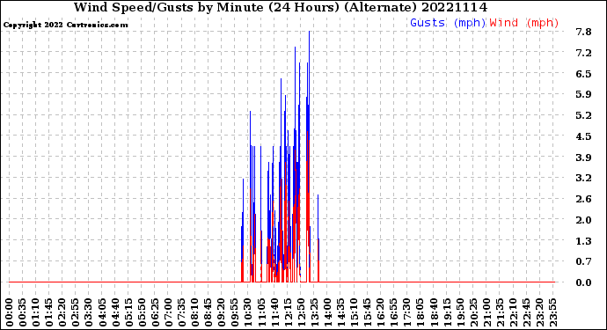Click the 08:45 time axis label
The width and height of the screenshot is (607, 330).
pos(208,312)
